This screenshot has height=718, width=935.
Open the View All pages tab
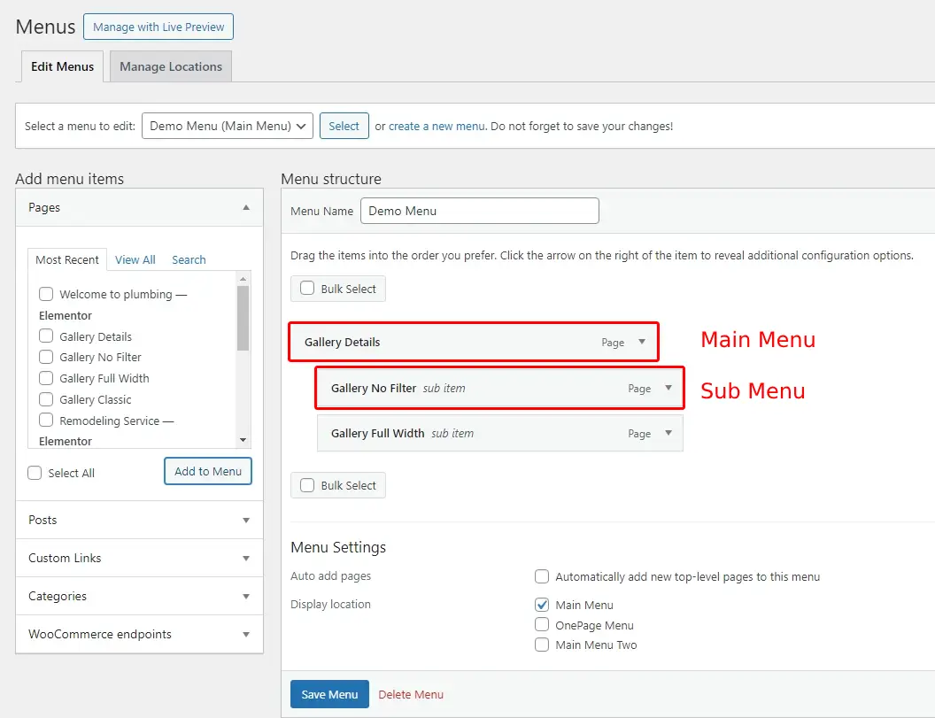click(135, 259)
